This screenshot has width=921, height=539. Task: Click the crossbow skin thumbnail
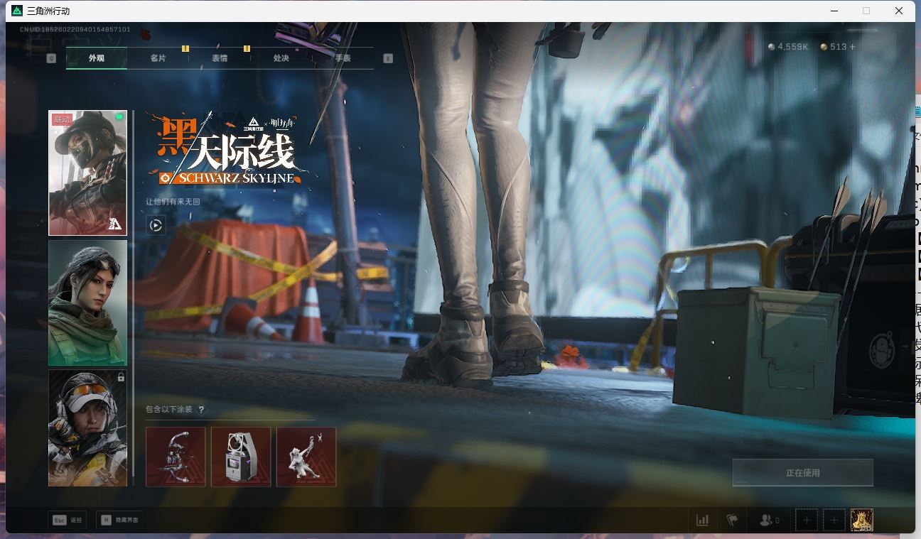175,457
